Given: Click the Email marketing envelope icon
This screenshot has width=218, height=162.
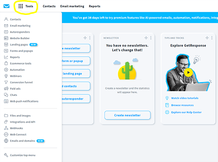Looking at the screenshot, I should pos(6,26).
